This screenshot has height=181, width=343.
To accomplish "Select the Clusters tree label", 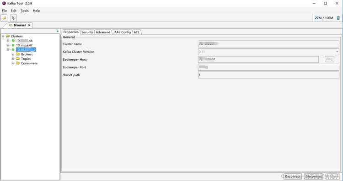I will click(x=16, y=36).
